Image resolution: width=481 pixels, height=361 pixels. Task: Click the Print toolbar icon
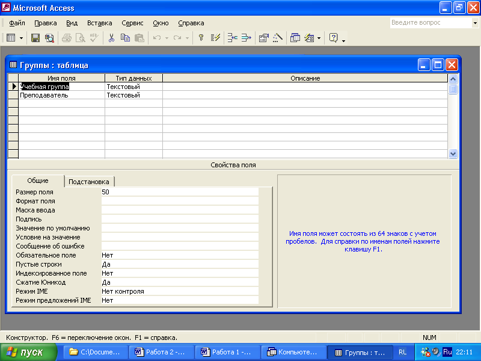pos(67,38)
